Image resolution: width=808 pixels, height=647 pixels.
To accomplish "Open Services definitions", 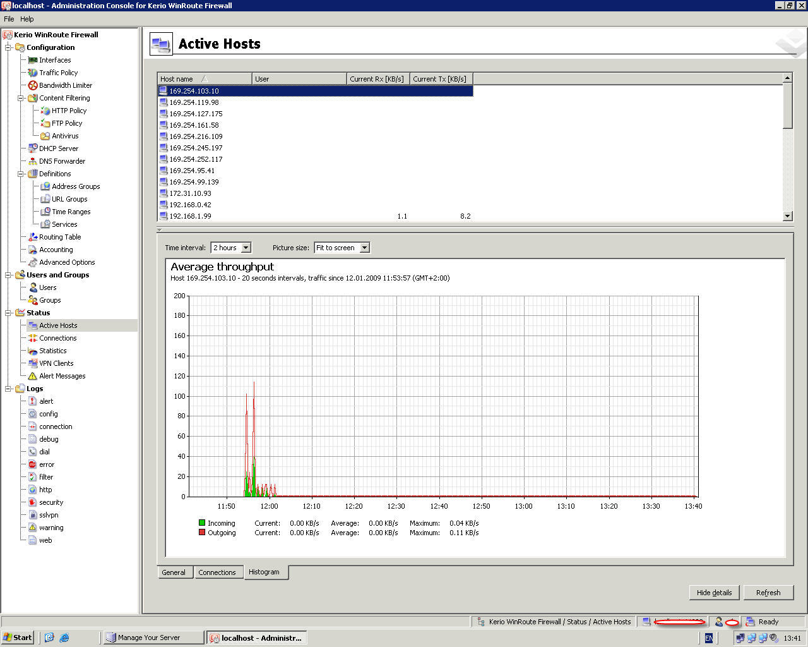I will 64,224.
